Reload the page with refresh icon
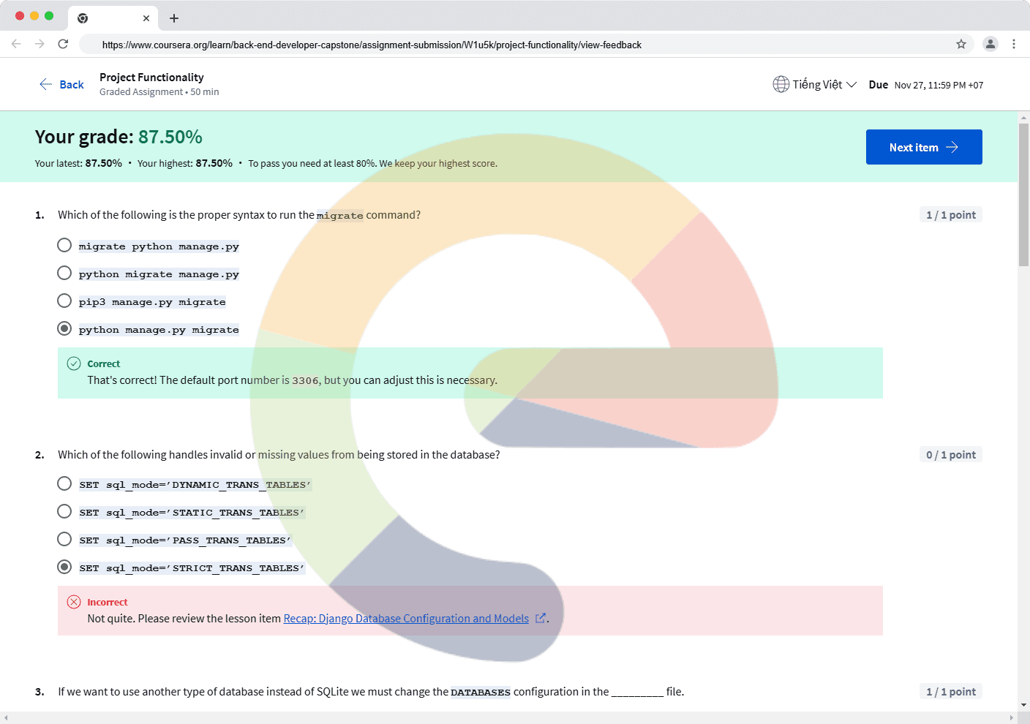Image resolution: width=1030 pixels, height=724 pixels. coord(64,44)
